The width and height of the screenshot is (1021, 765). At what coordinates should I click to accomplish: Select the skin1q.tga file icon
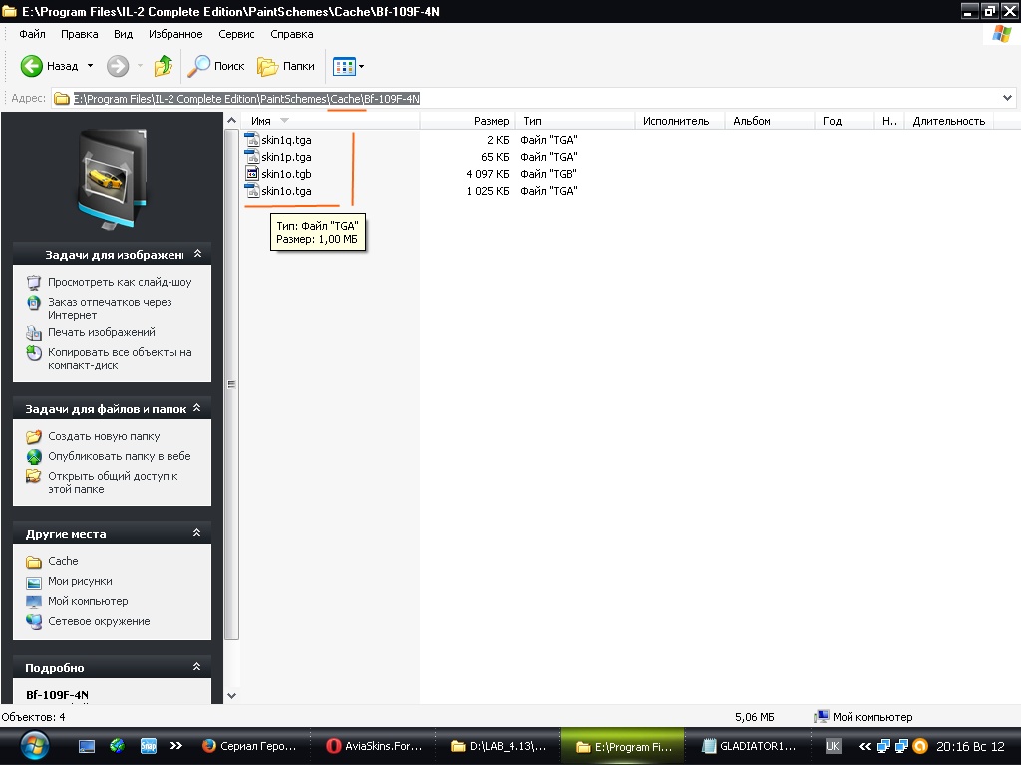pyautogui.click(x=252, y=139)
